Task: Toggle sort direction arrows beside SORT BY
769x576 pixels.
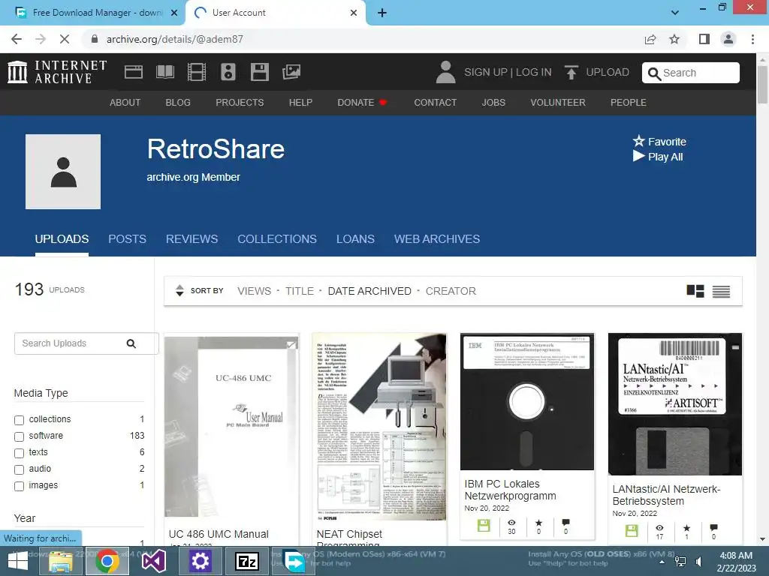Action: (179, 290)
